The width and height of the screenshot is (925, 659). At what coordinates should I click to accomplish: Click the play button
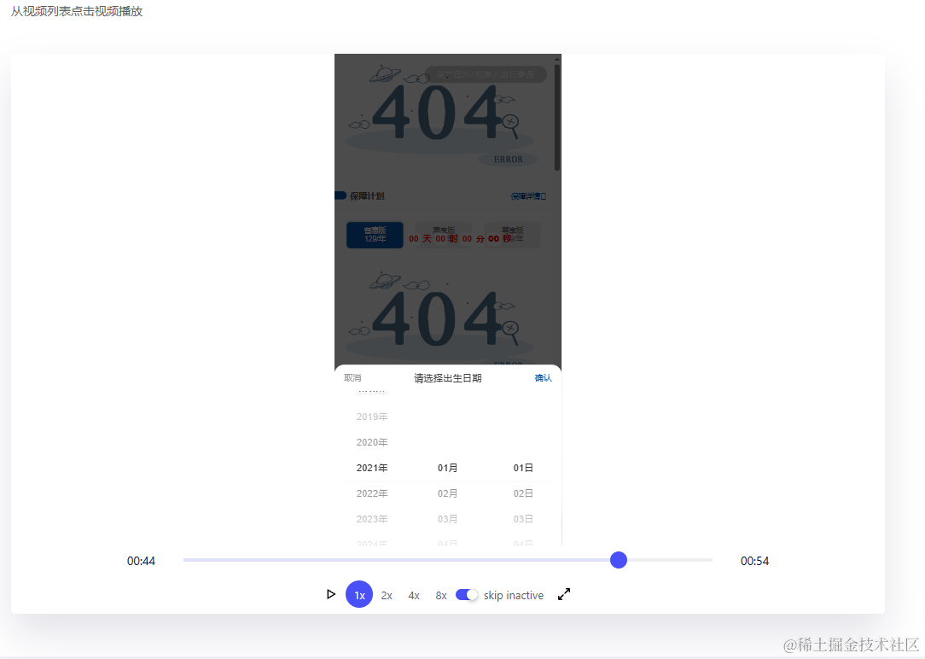pyautogui.click(x=331, y=594)
